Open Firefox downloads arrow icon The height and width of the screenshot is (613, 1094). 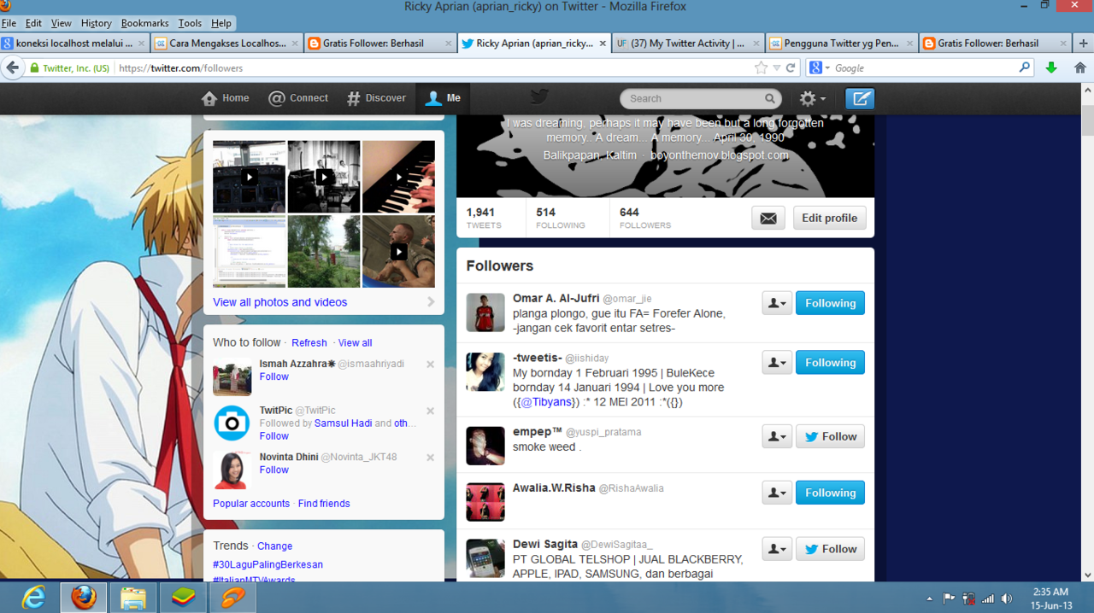tap(1051, 68)
